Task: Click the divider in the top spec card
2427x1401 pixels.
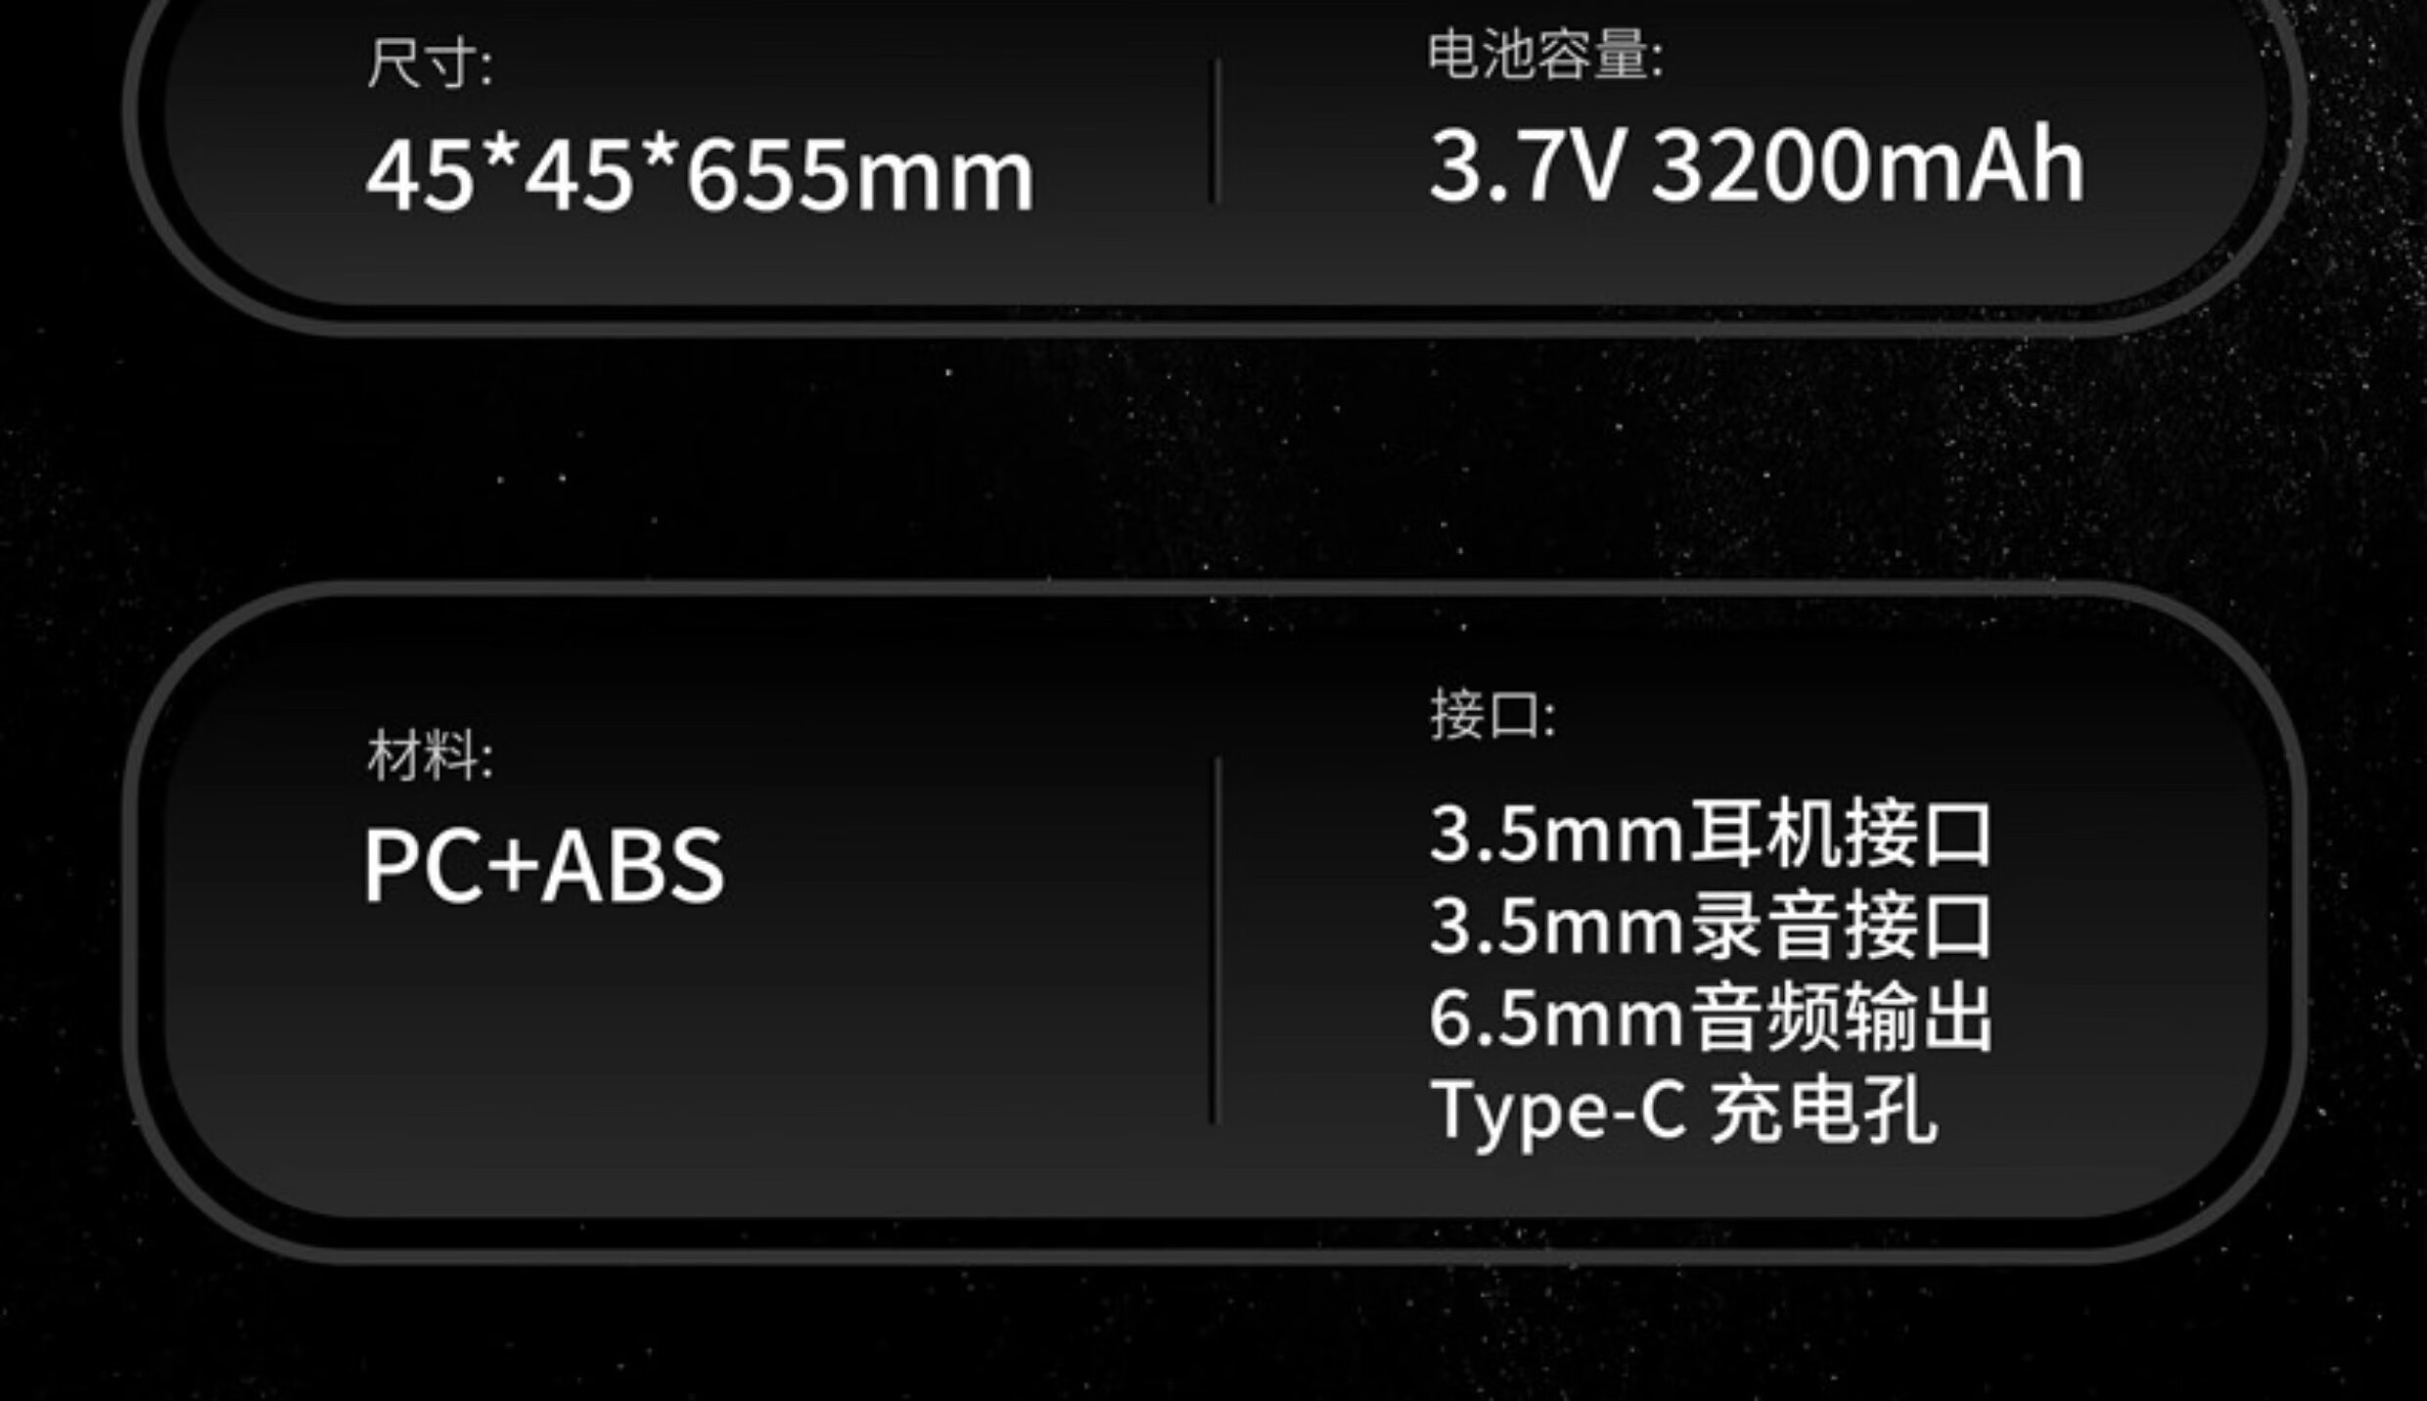Action: pos(1214,131)
